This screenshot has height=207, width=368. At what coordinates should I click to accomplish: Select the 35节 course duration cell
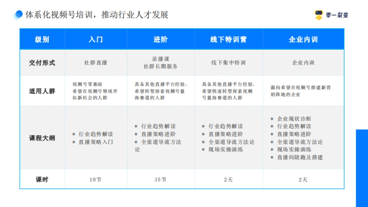(x=161, y=180)
